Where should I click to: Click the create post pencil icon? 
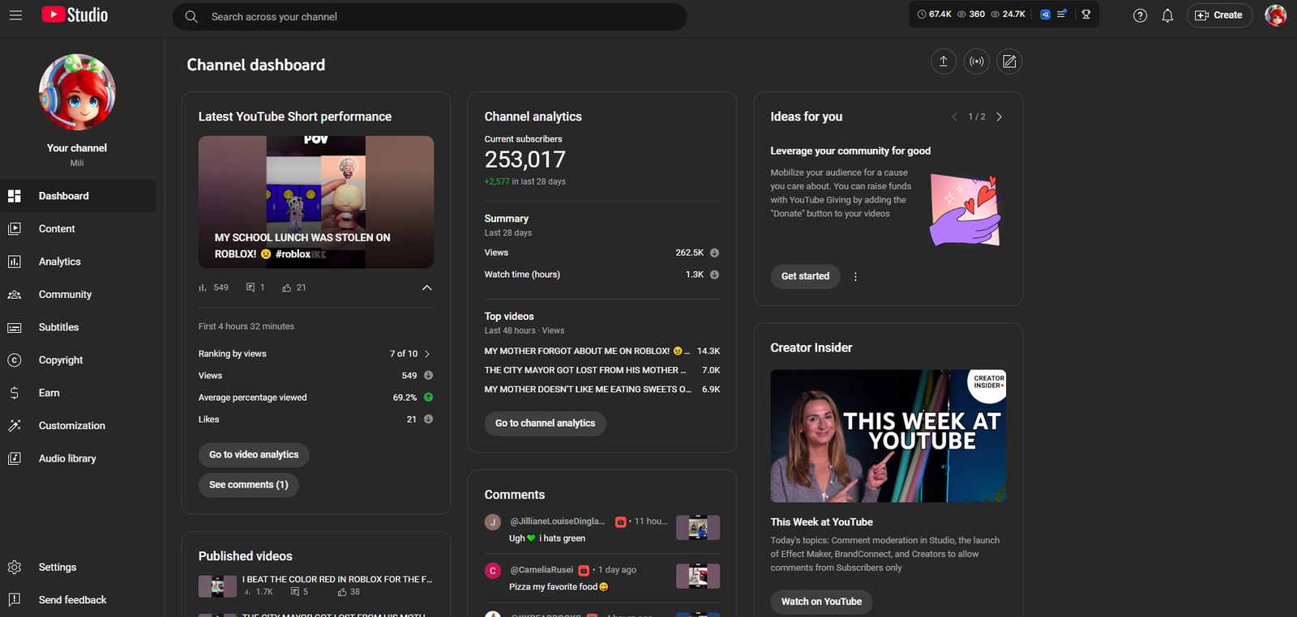1009,62
